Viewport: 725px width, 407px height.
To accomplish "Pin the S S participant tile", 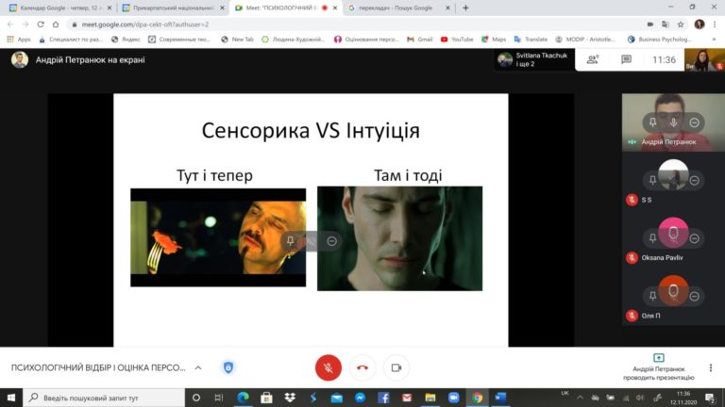I will pyautogui.click(x=651, y=179).
